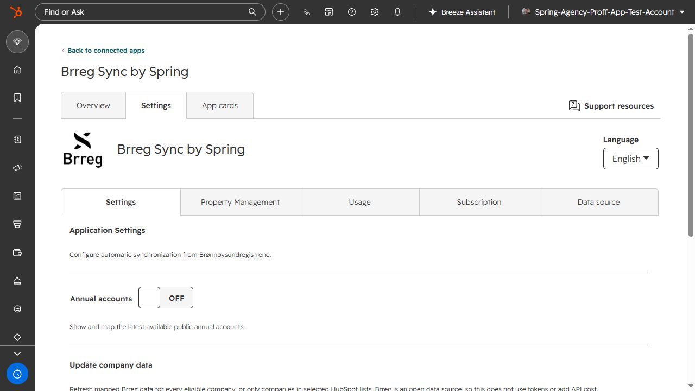Open Content icon in sidebar
The image size is (695, 391).
17,196
